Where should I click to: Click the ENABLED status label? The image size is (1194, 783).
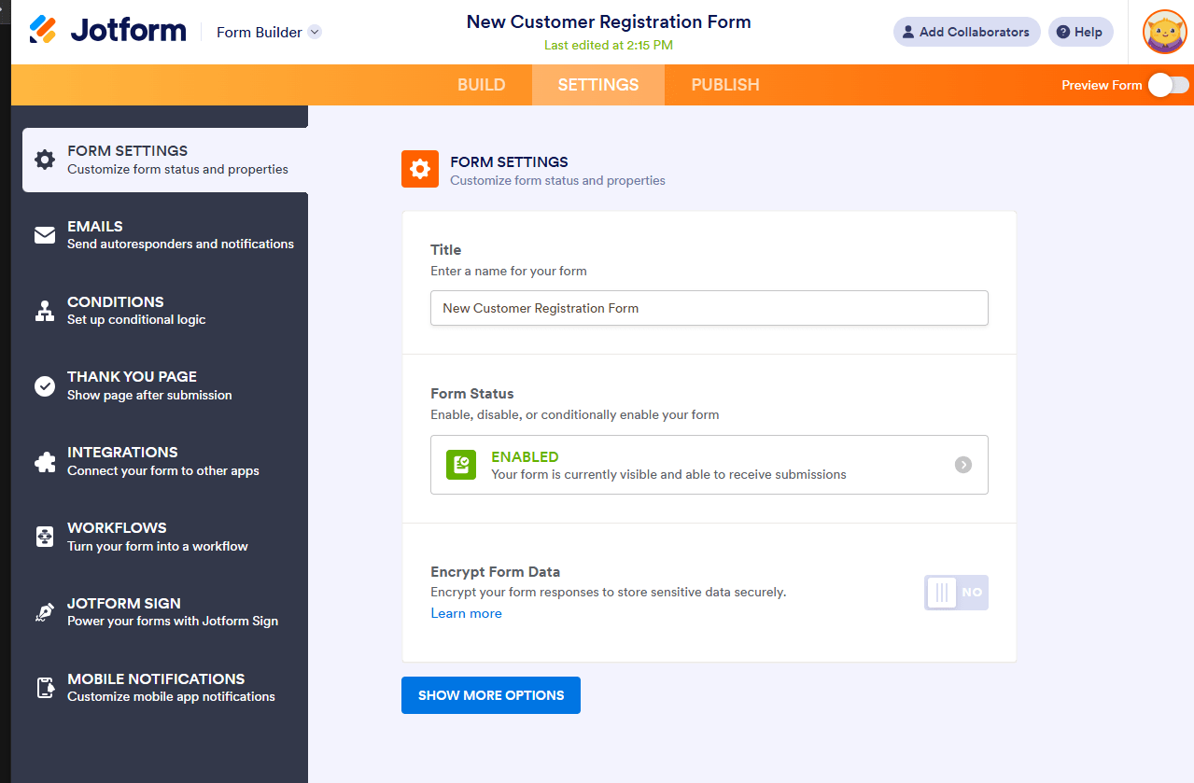coord(525,457)
